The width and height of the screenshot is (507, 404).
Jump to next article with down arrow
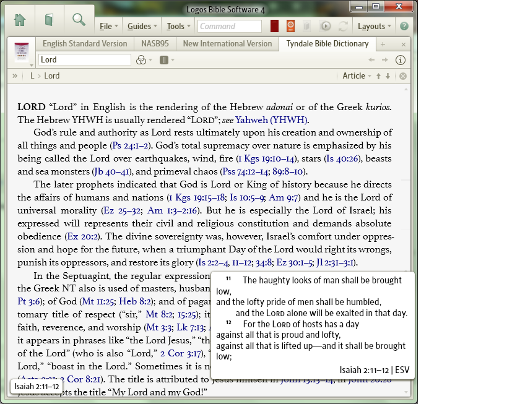[x=388, y=76]
